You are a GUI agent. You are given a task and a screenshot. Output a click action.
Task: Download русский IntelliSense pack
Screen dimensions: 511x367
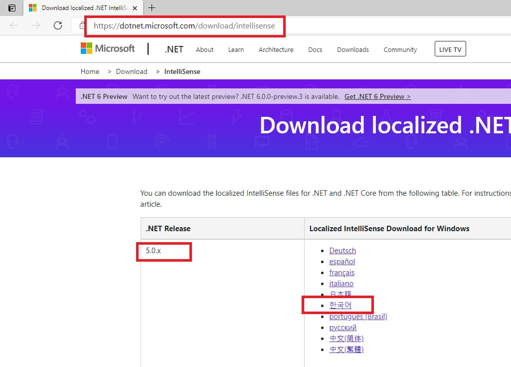pos(343,328)
